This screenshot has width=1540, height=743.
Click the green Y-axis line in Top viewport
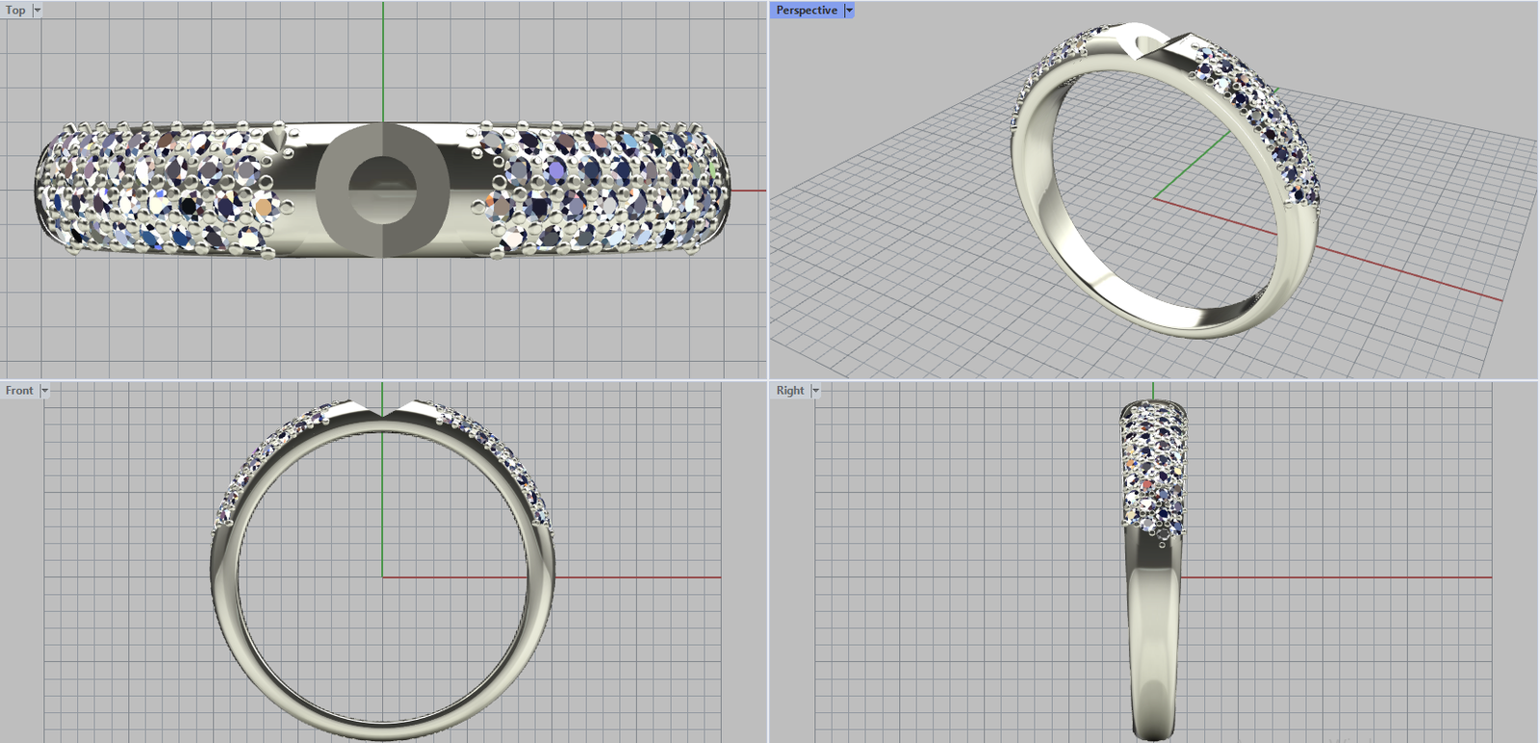pyautogui.click(x=383, y=58)
